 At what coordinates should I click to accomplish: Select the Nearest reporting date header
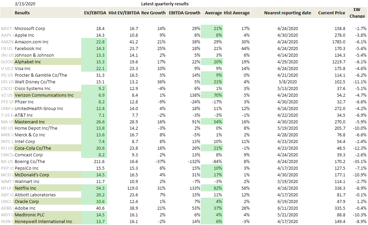(288, 13)
